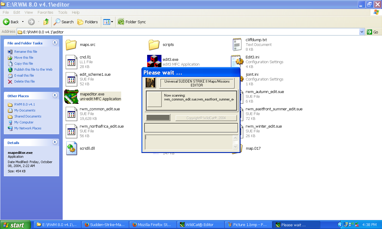Collapse File and Folder Tasks panel
Screen dimensions: 382x229
point(55,43)
